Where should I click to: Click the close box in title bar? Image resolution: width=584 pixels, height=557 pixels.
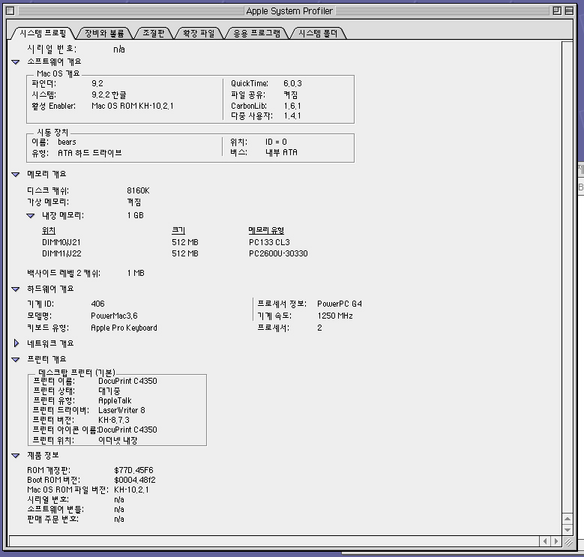pyautogui.click(x=9, y=11)
